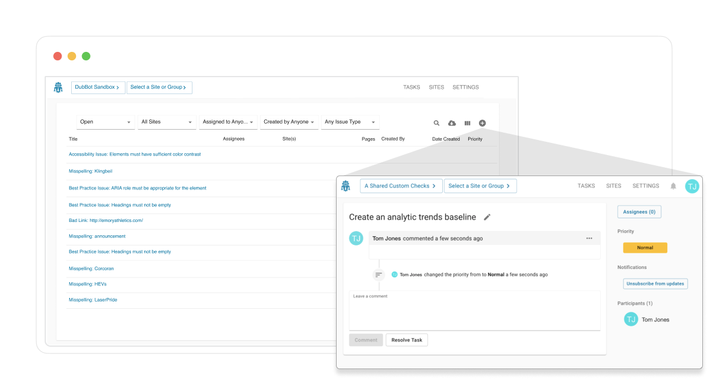
Task: Open A Shared Custom Checks account selector
Action: [401, 186]
